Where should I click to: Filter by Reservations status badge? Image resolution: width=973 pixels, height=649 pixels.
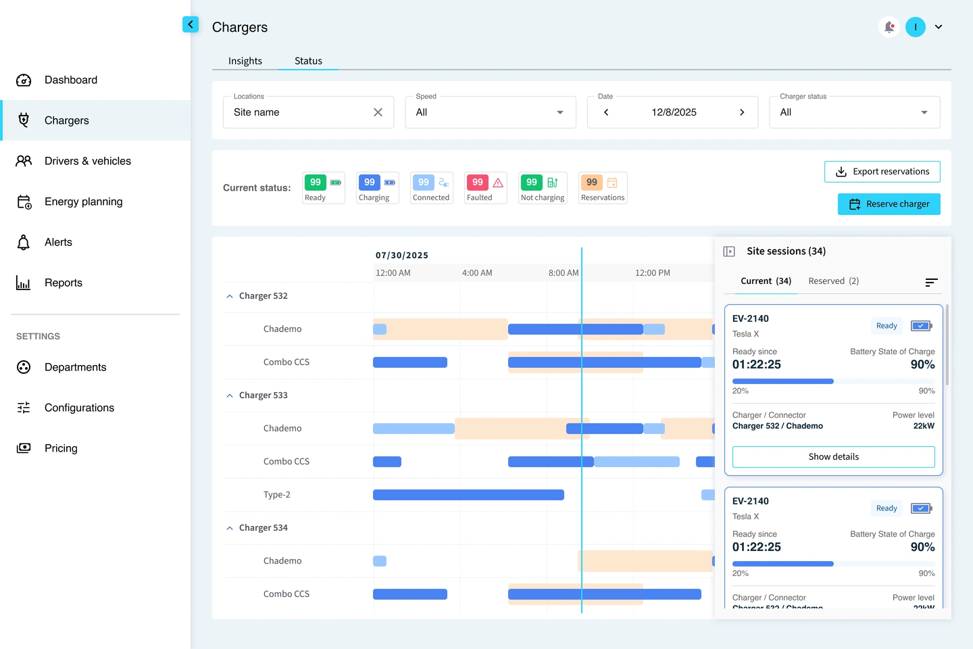click(603, 188)
